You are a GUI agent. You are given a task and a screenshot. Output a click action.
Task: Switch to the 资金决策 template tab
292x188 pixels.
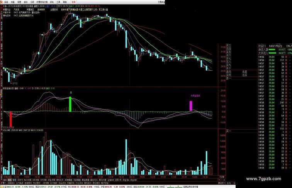[51, 180]
